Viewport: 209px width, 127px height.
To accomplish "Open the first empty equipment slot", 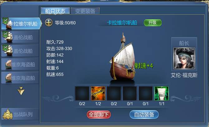I will tap(82, 93).
